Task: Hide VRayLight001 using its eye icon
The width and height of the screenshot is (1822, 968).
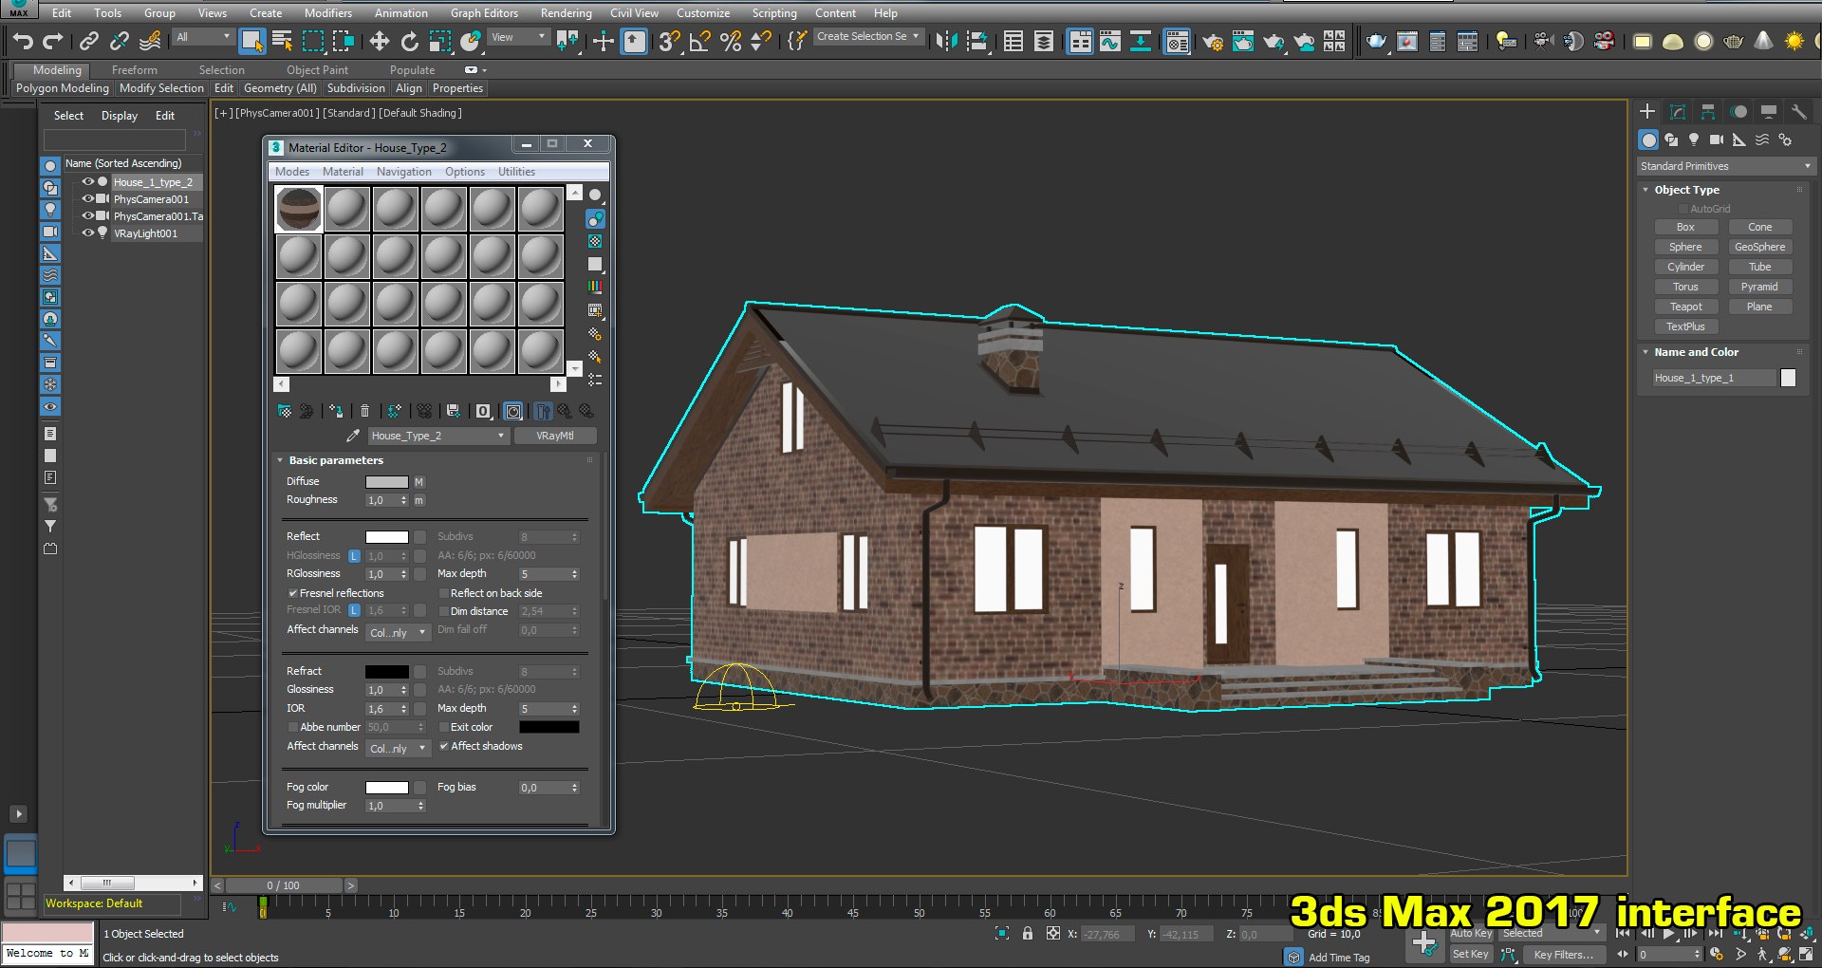Action: click(x=87, y=233)
